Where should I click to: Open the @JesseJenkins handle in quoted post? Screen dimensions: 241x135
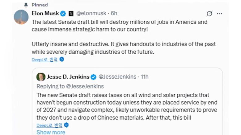click(x=117, y=77)
